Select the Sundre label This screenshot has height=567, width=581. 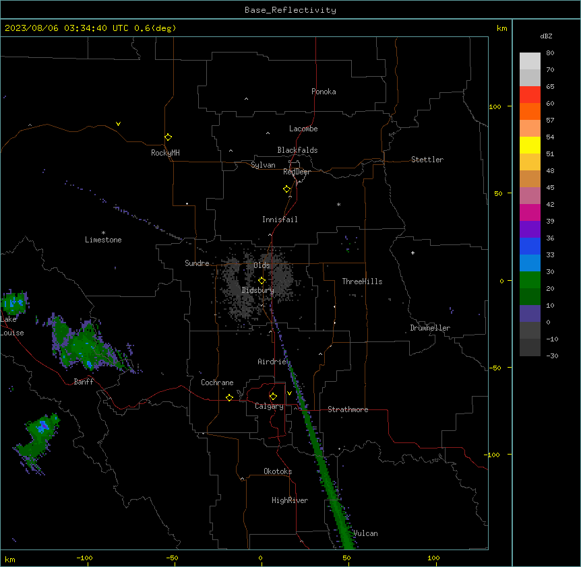[x=197, y=263]
